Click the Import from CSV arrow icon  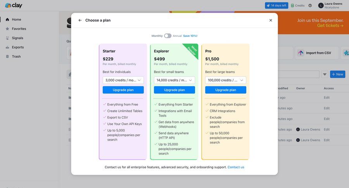click(301, 53)
